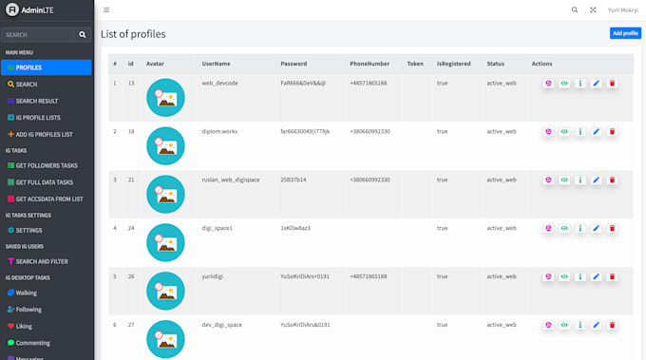Edit the ruslan_web_digispace profile with pencil icon

click(x=597, y=180)
